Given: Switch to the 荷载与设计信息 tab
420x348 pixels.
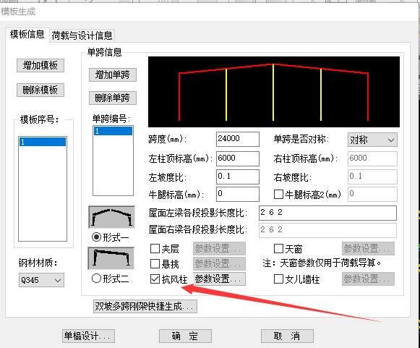Looking at the screenshot, I should (x=82, y=35).
